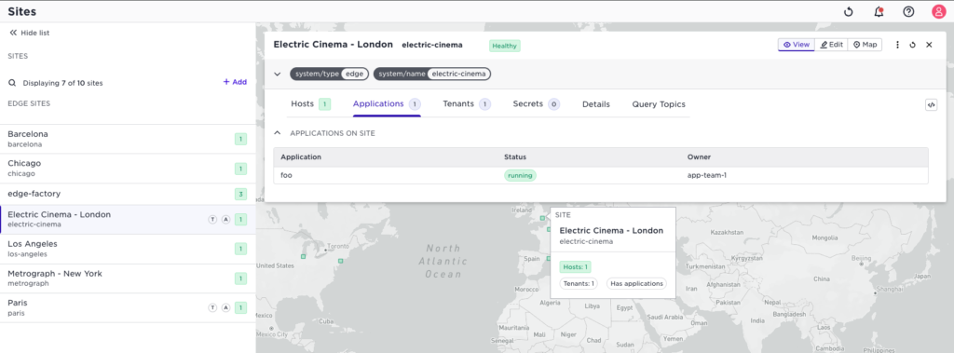Click edge-factory host count badge 3
Image resolution: width=954 pixels, height=353 pixels.
point(241,194)
